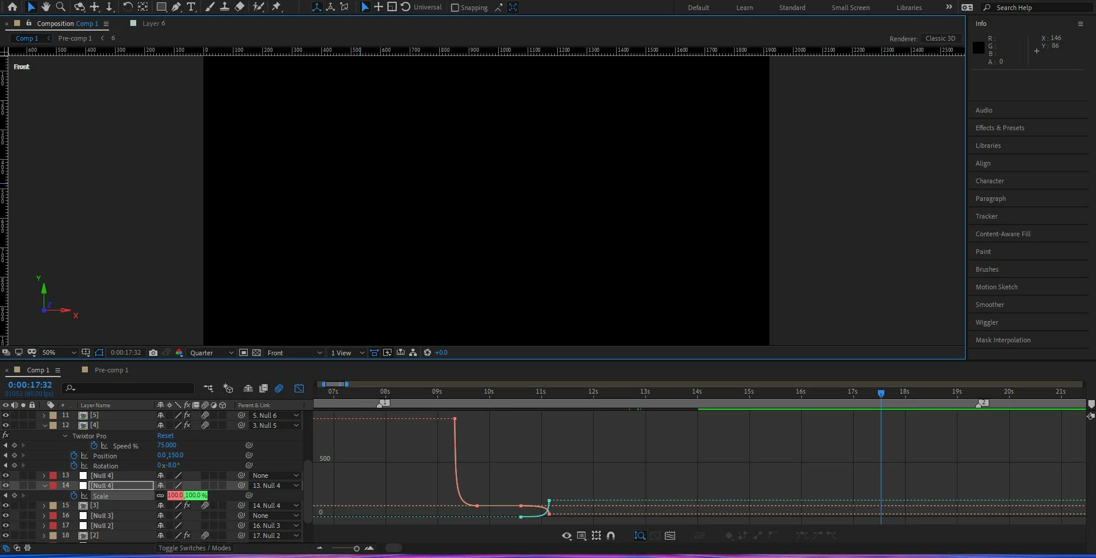Select the Pen tool
1096x558 pixels.
(176, 7)
